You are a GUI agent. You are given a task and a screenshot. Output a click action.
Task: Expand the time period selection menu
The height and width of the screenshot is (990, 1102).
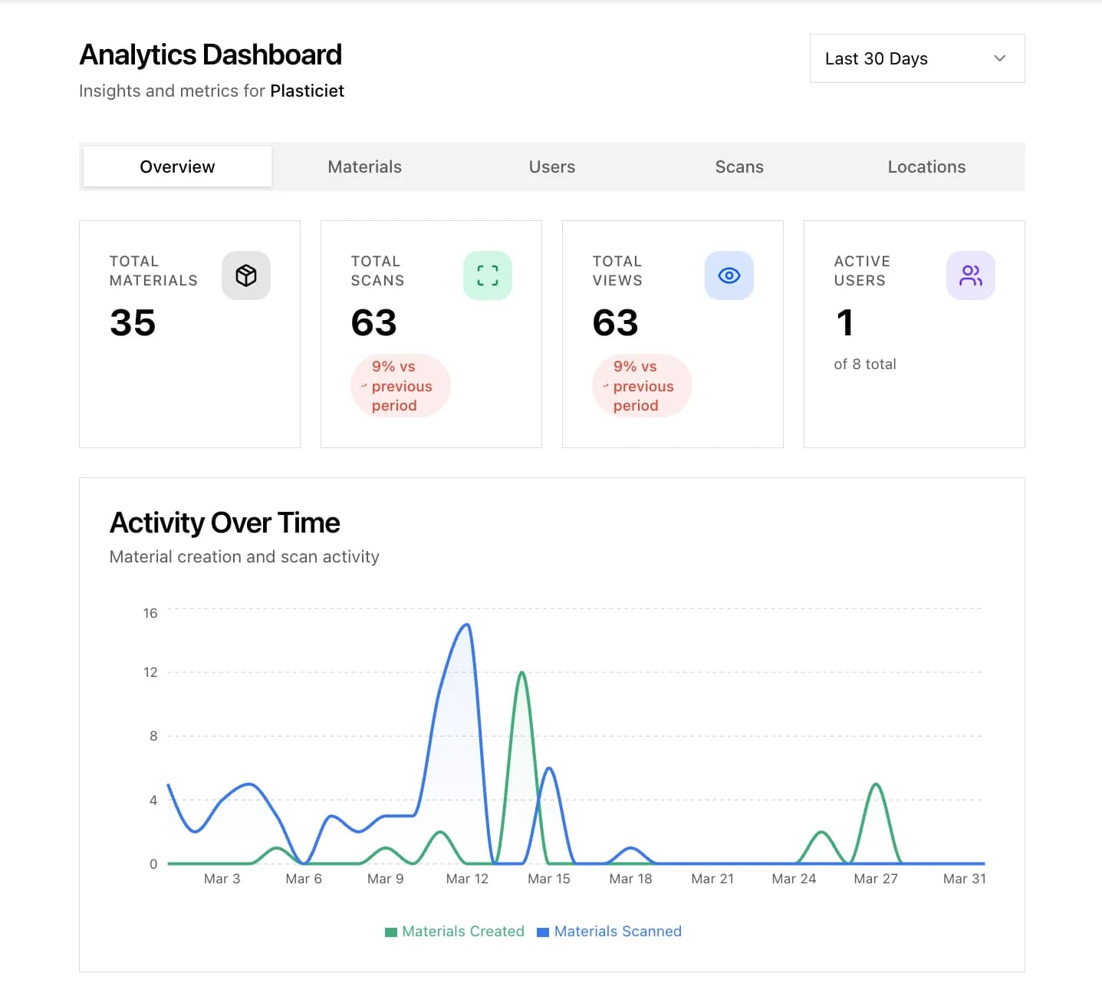click(916, 58)
